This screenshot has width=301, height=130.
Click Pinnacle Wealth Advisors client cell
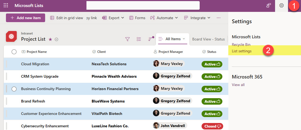[x=114, y=77]
